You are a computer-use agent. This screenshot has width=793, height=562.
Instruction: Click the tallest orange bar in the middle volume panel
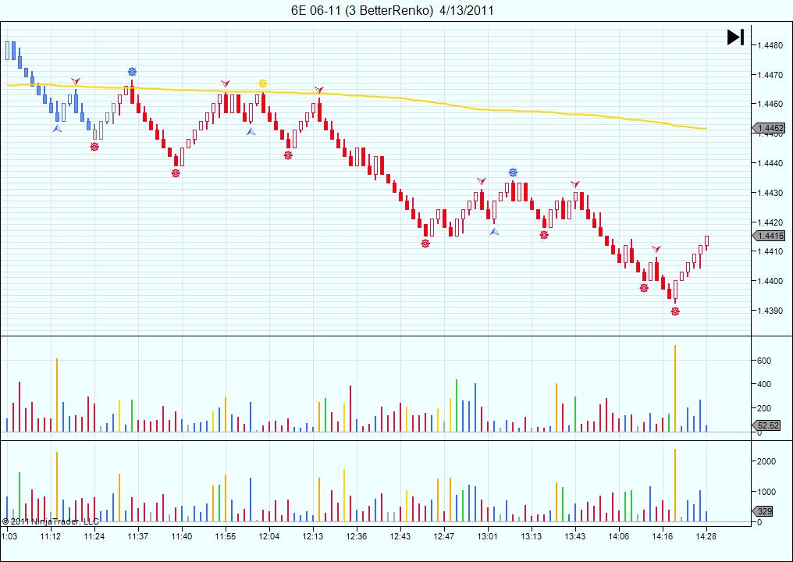(x=675, y=389)
